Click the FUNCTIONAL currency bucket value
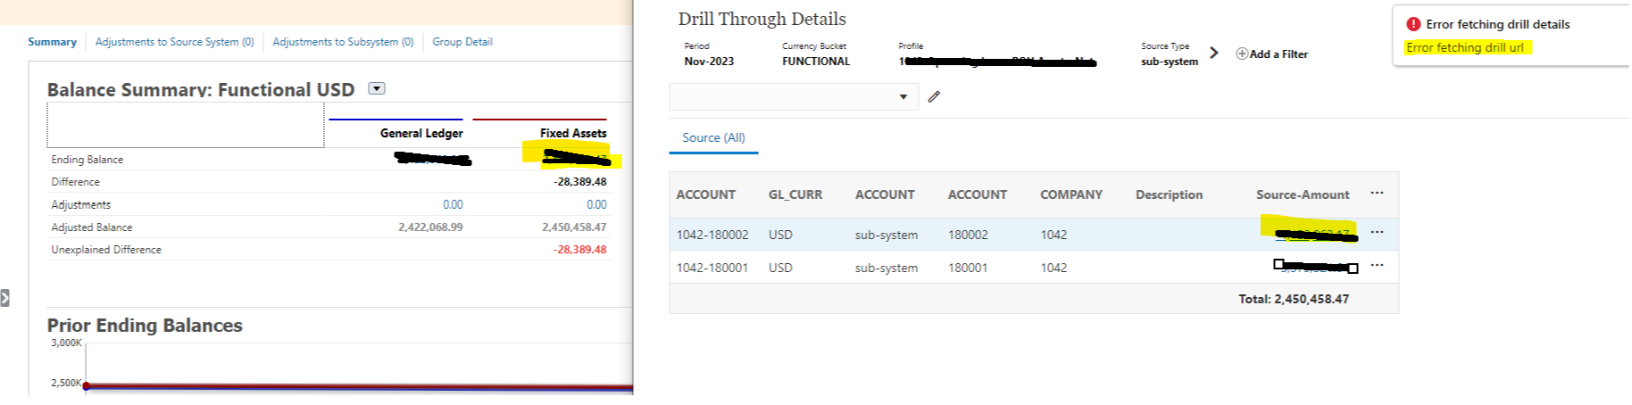Screen dimensions: 1632x405 (816, 62)
